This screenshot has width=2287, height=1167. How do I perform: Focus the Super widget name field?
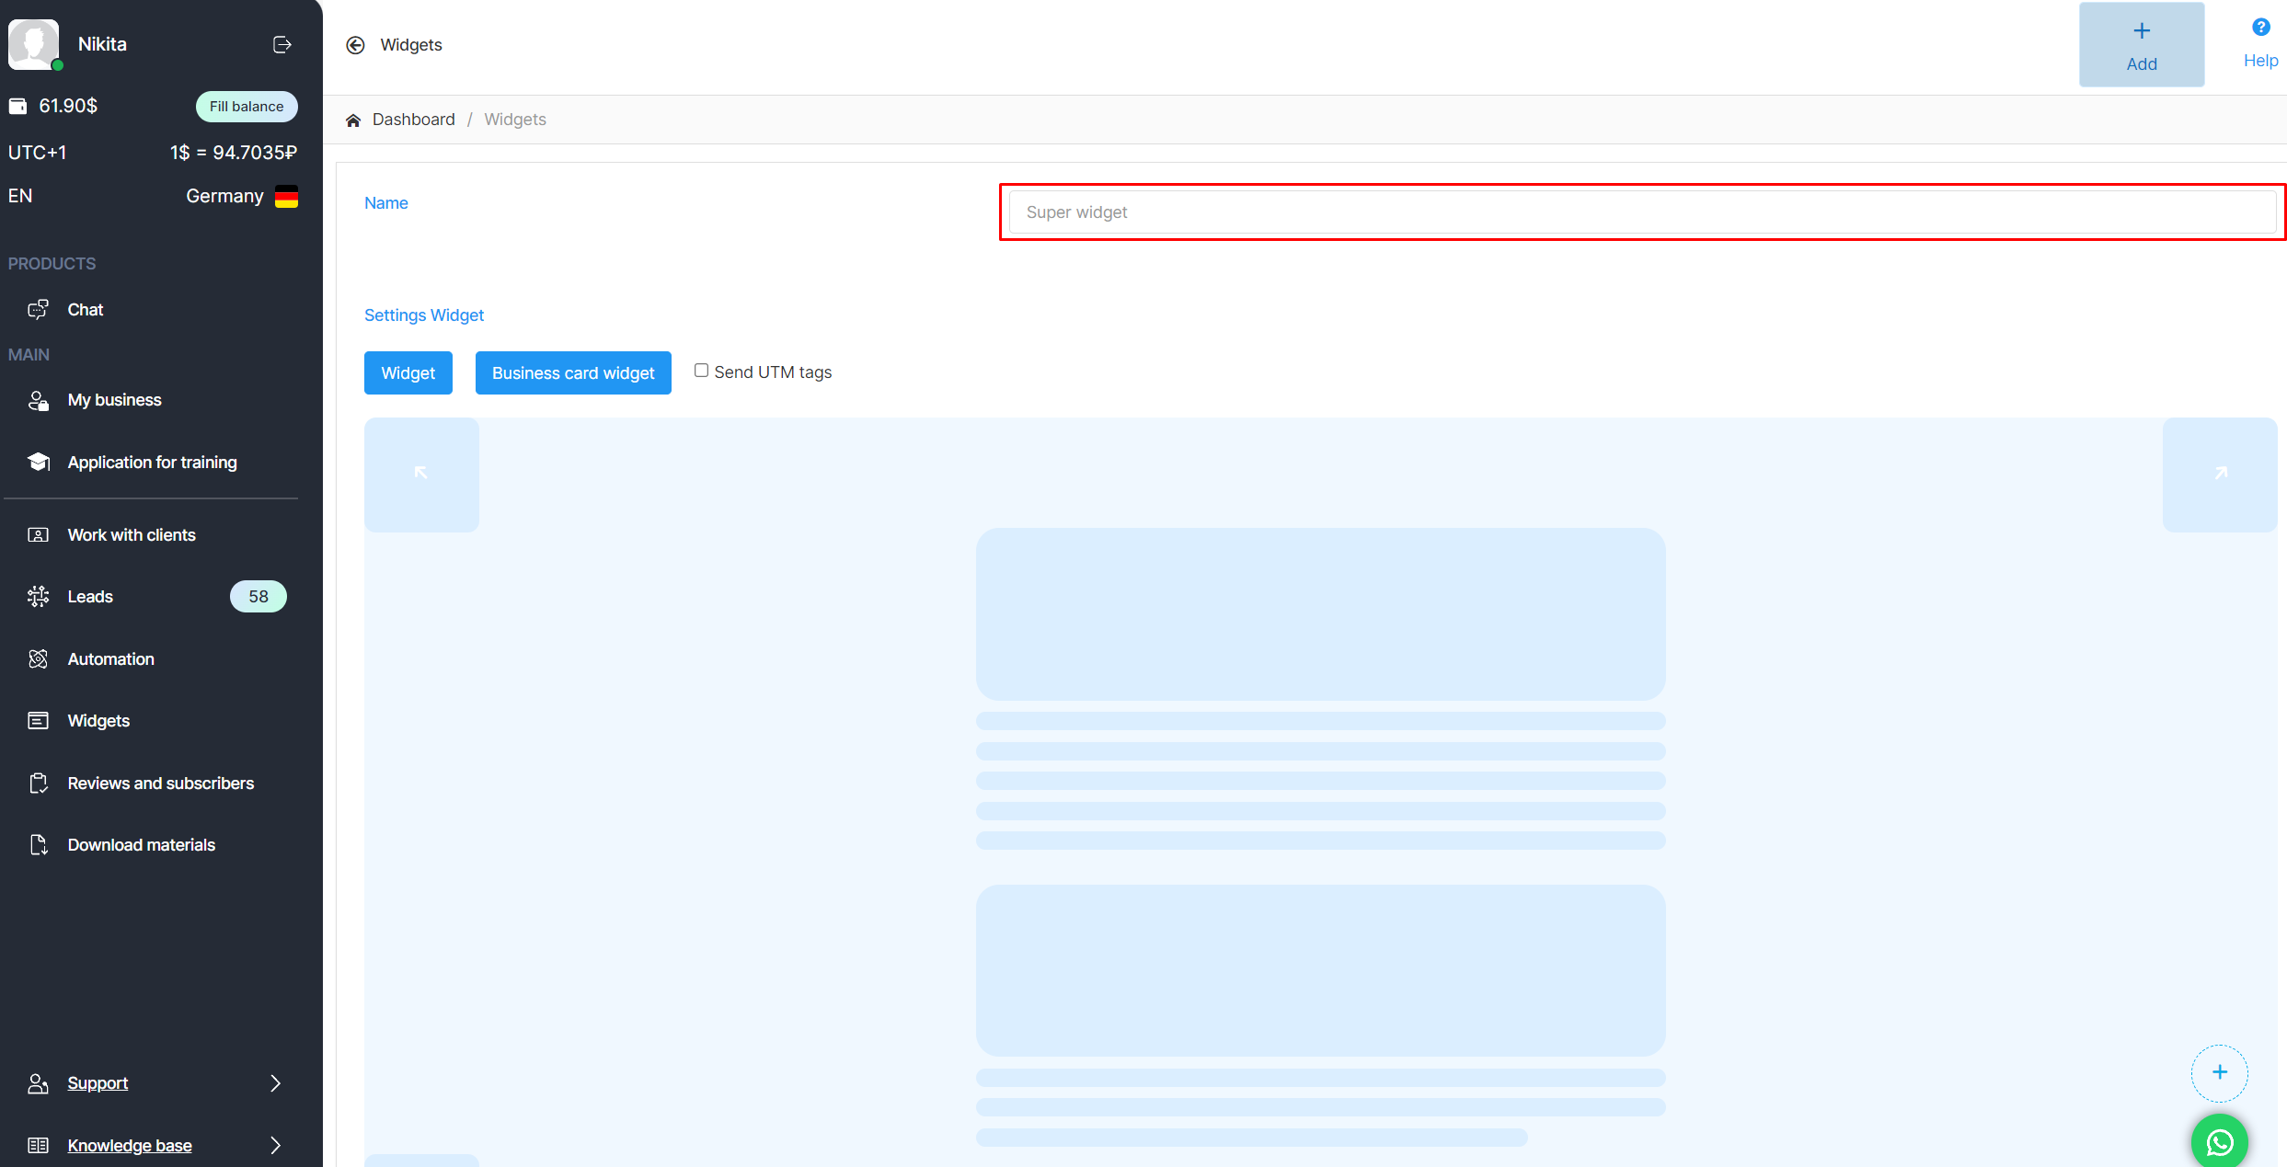[1641, 212]
